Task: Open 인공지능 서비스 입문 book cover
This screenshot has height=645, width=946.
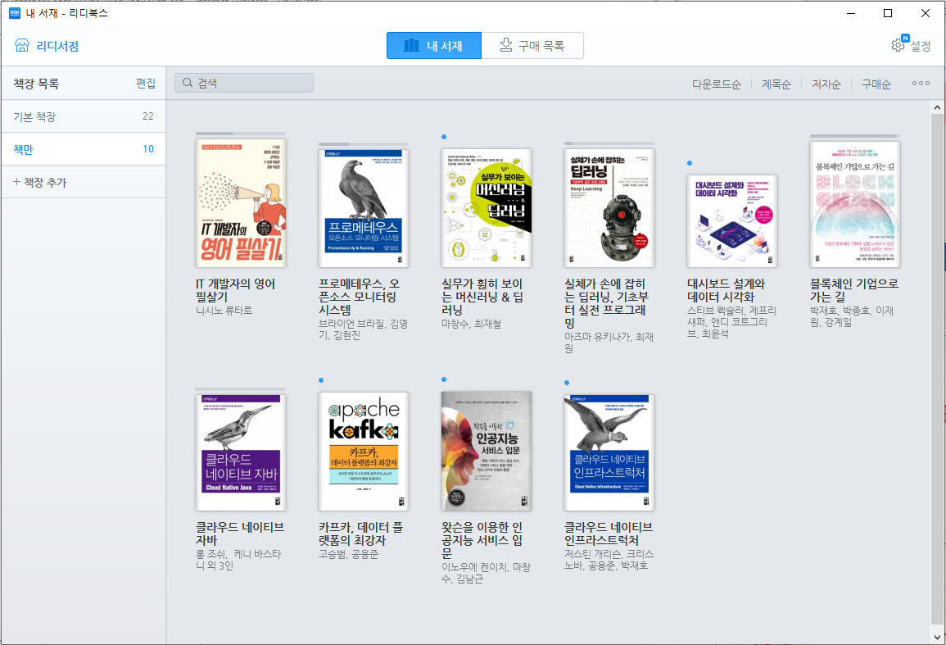Action: (487, 451)
